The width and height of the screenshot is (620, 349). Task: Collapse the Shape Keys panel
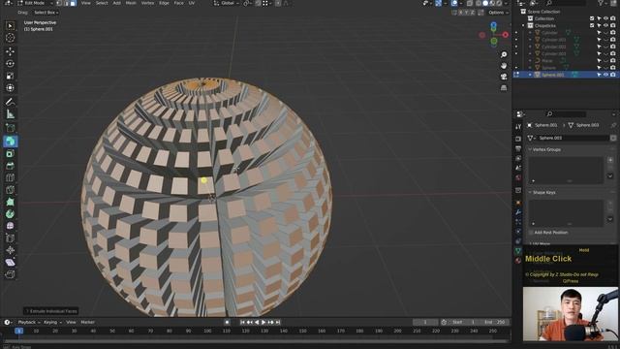[530, 193]
